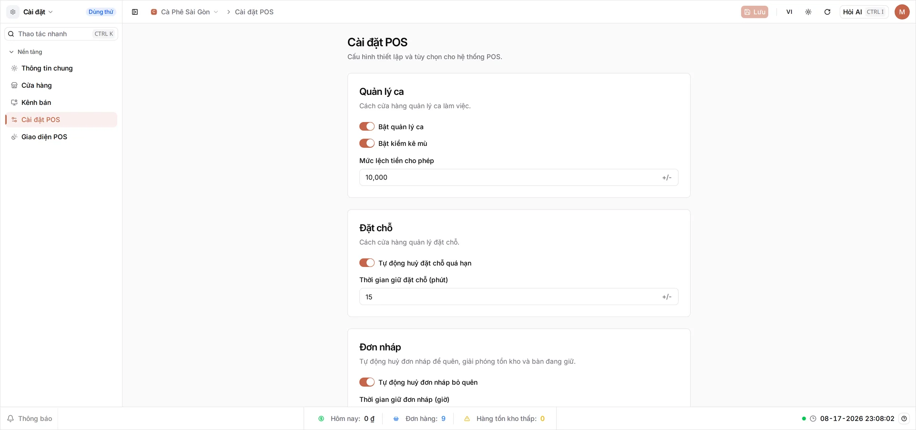Click the Đơn hàng basket icon
The width and height of the screenshot is (916, 430).
396,419
